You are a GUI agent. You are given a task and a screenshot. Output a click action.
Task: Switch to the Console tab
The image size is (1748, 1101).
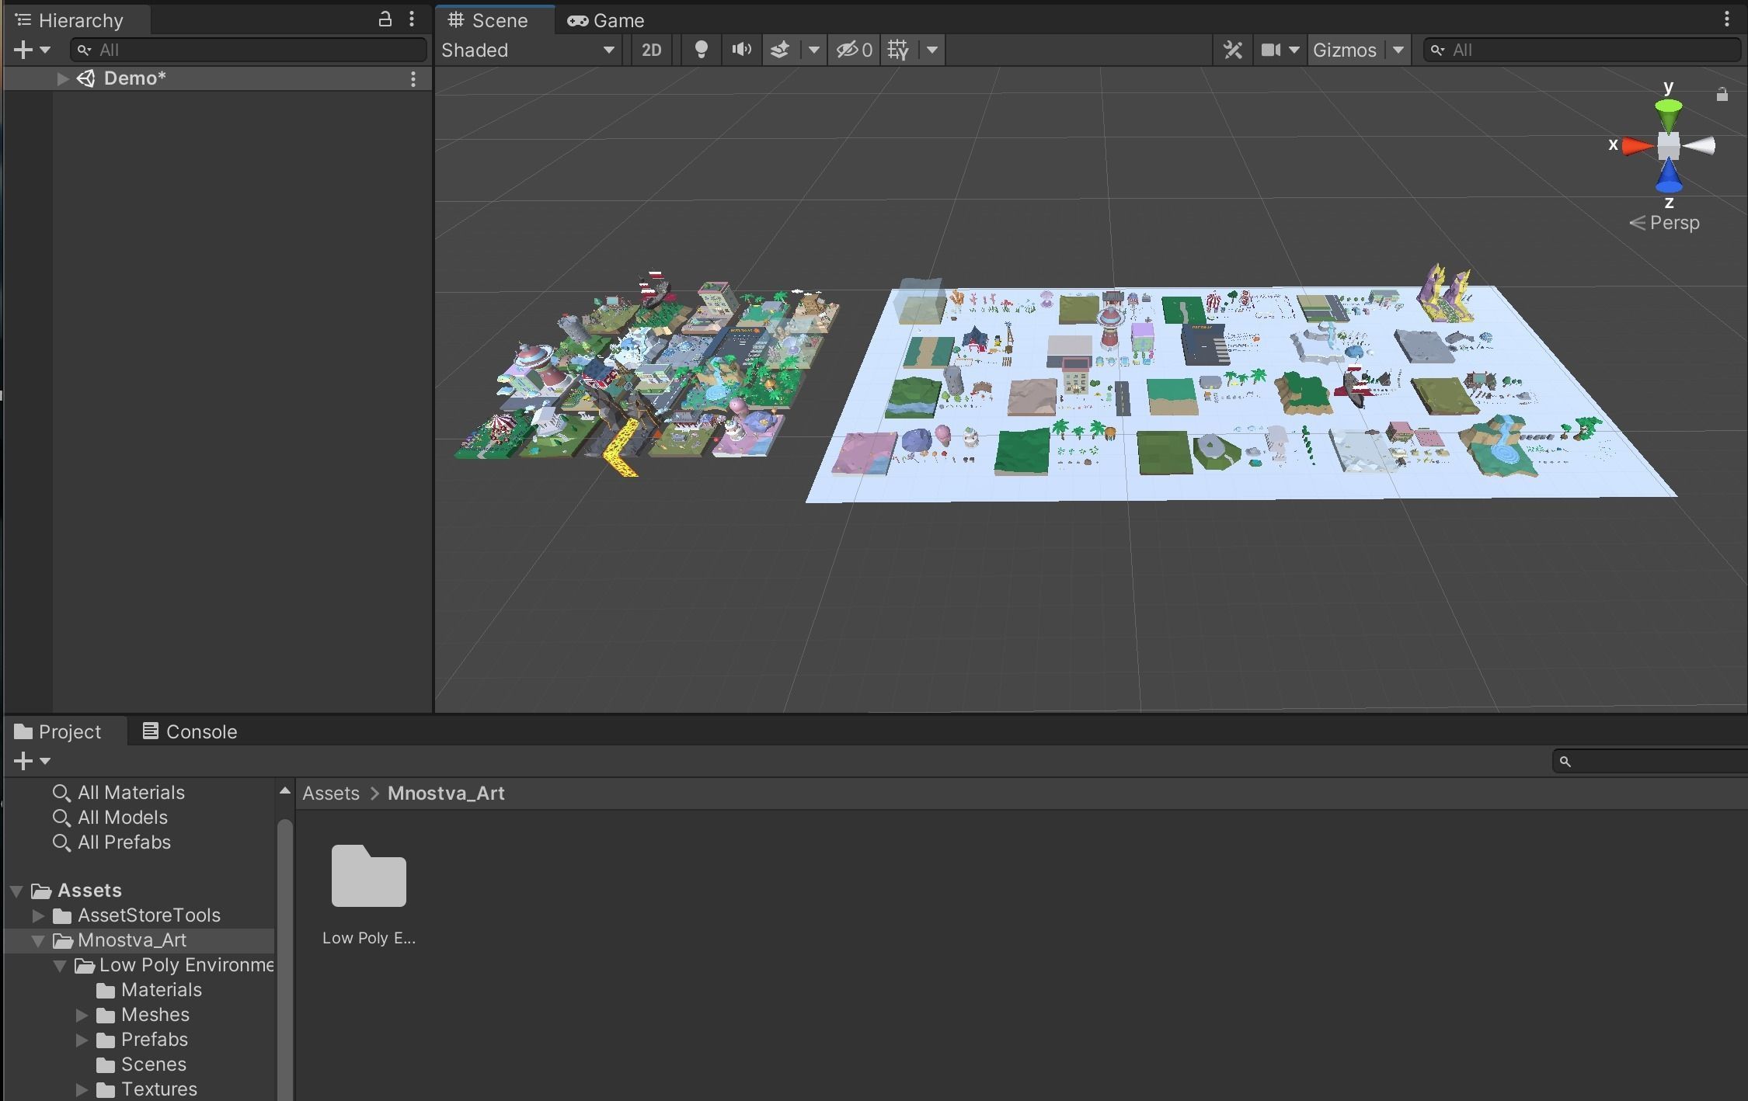click(190, 731)
